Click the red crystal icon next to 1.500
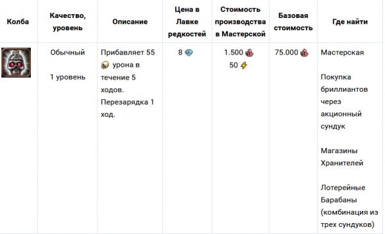 250,53
